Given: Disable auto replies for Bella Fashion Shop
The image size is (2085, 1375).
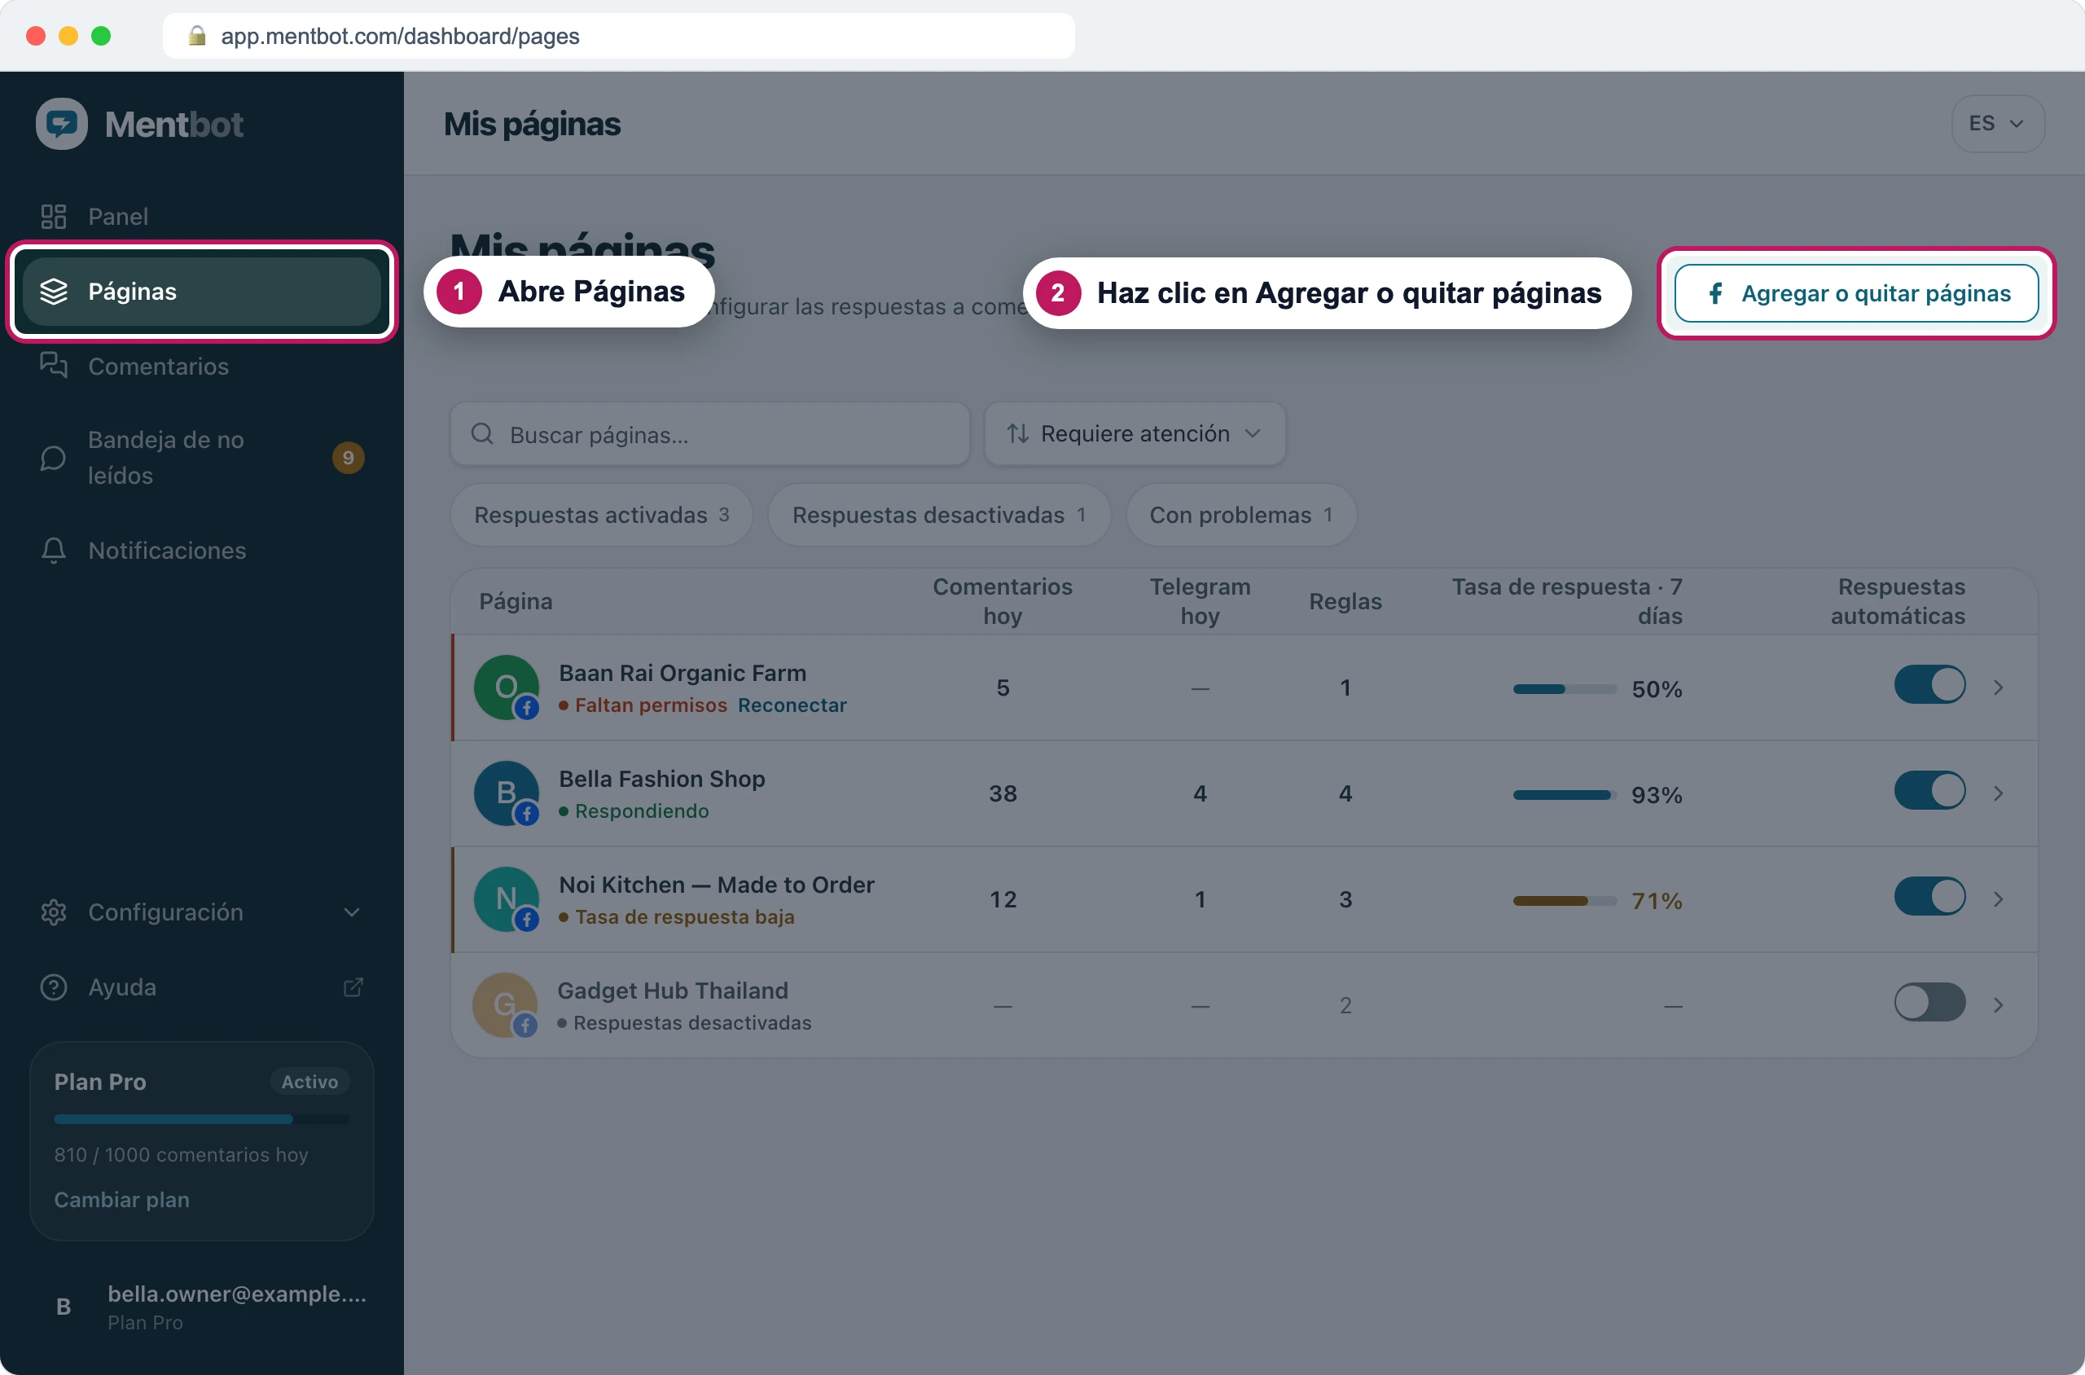Looking at the screenshot, I should tap(1929, 791).
